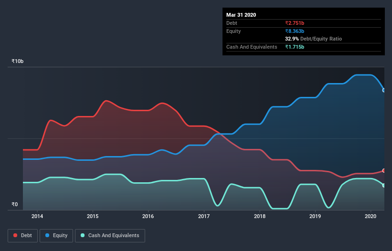
Task: Click the 32.9% Debt/Equity Ratio text
Action: coord(313,39)
